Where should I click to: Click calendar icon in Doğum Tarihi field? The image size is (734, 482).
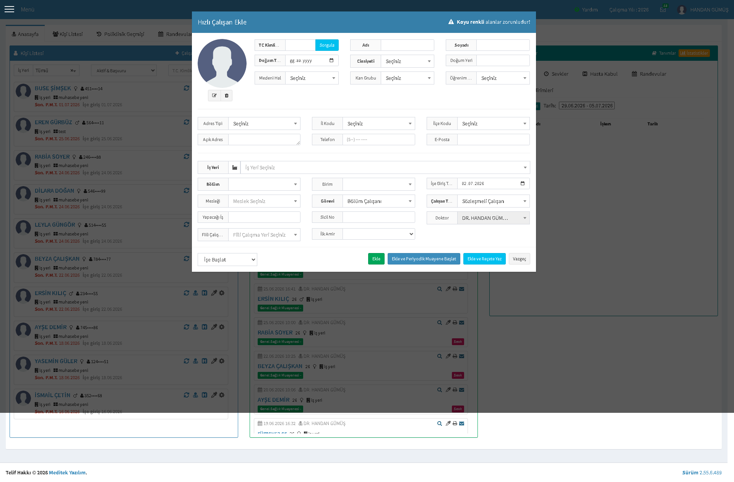tap(331, 60)
